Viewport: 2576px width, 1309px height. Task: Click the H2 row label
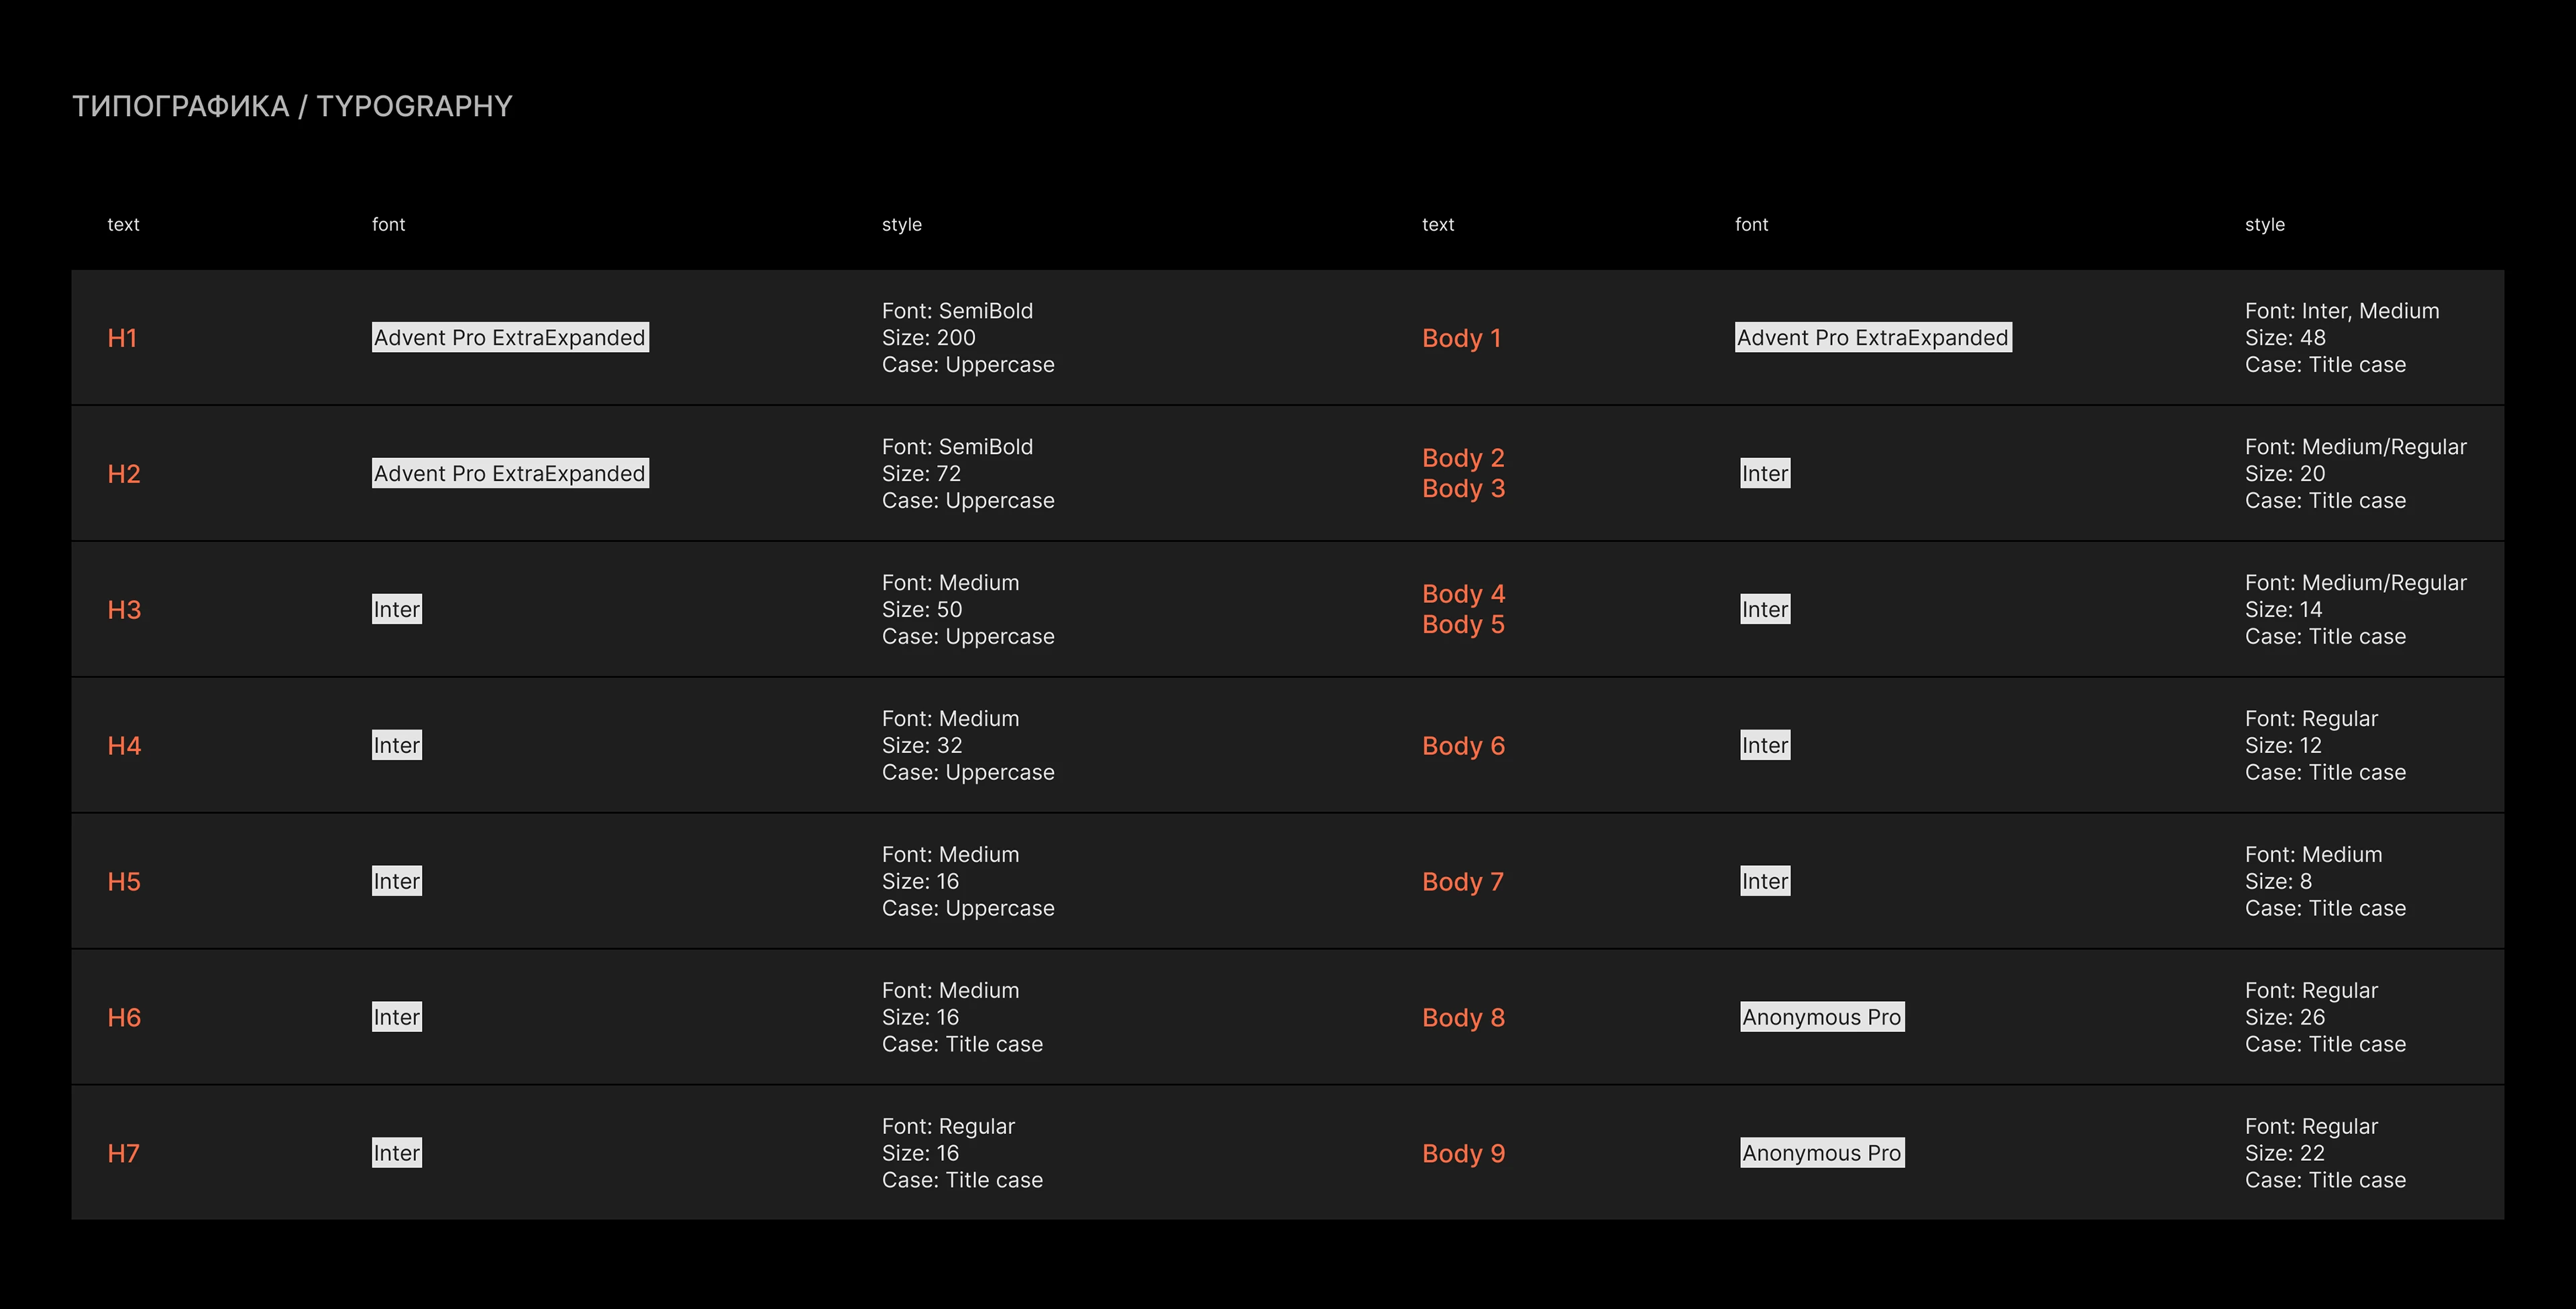(124, 474)
